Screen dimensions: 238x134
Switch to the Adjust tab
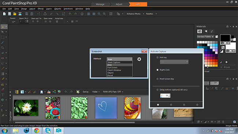pos(119,4)
